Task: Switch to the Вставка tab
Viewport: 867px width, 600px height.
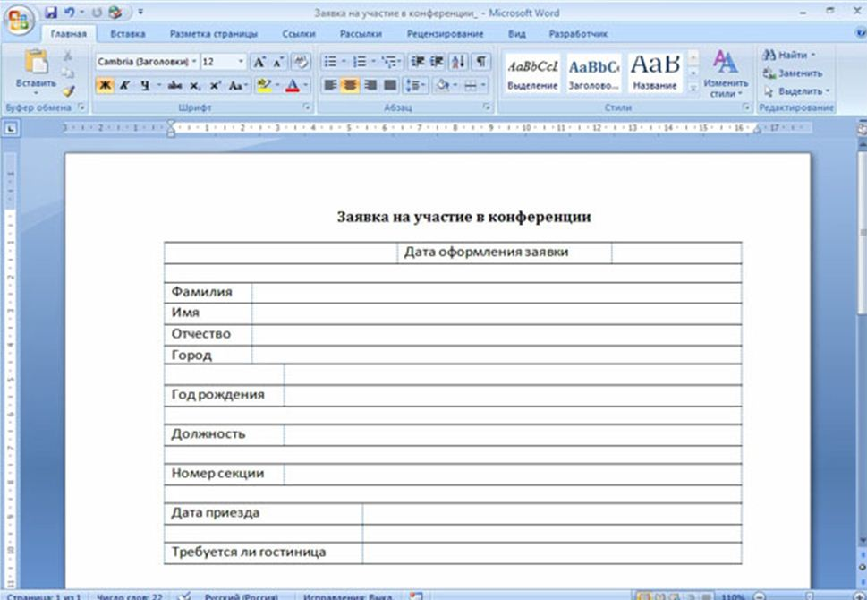Action: (x=128, y=34)
